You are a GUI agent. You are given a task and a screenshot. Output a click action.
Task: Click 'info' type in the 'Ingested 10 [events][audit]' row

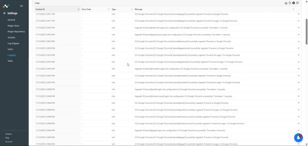(x=113, y=89)
